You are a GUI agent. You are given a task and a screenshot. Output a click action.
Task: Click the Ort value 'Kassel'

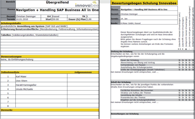tap(60, 16)
